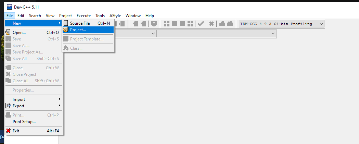Select Exit in the File menu

(x=34, y=131)
